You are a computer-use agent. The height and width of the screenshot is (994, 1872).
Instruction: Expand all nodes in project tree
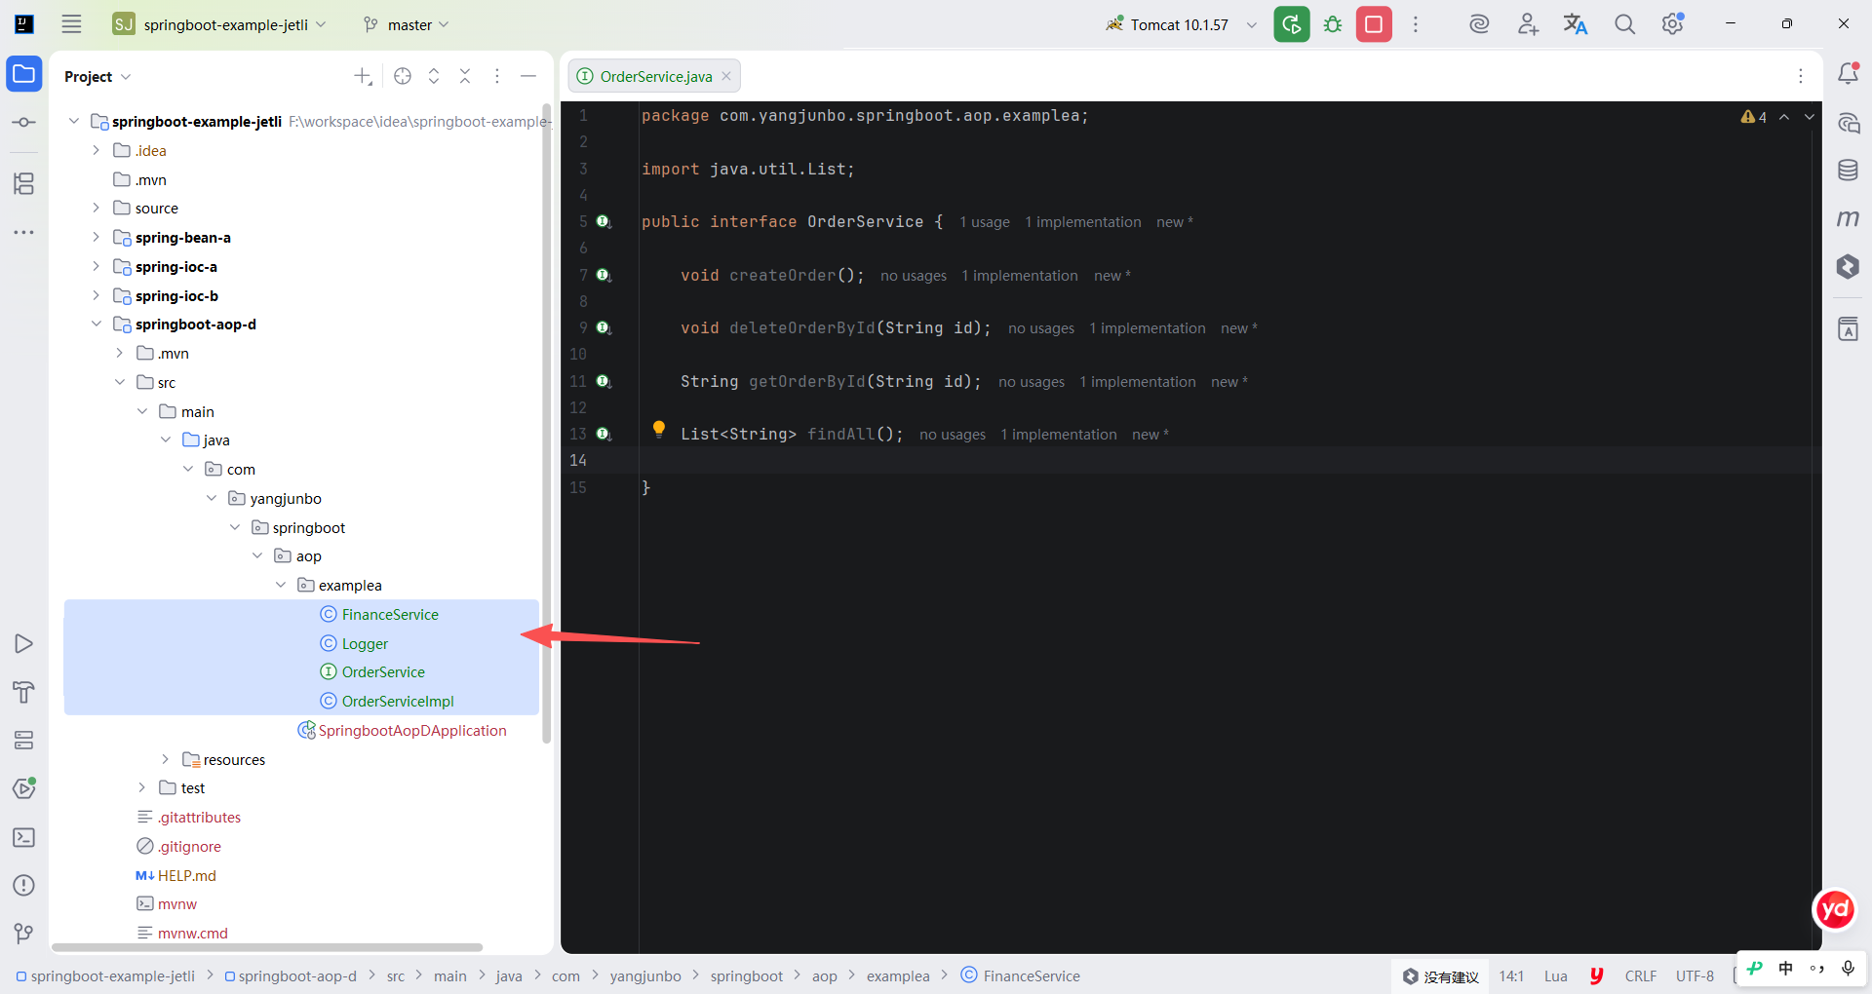pyautogui.click(x=434, y=76)
